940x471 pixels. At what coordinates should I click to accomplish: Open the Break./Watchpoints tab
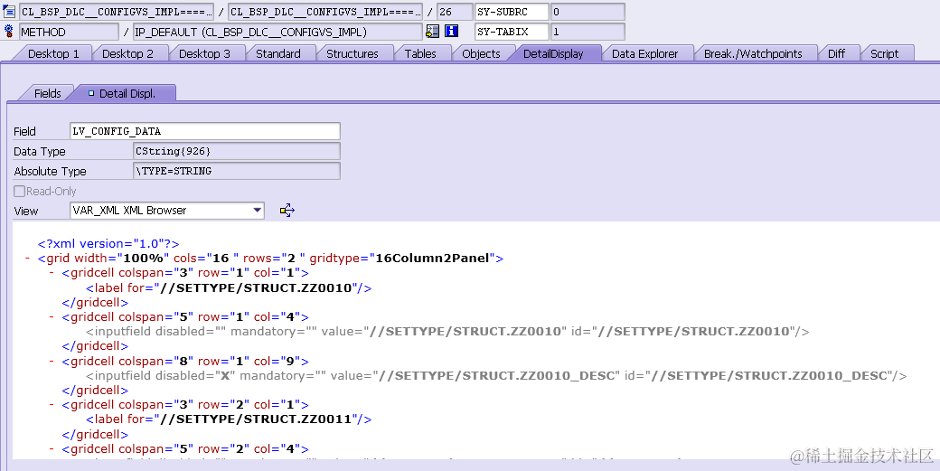[753, 53]
